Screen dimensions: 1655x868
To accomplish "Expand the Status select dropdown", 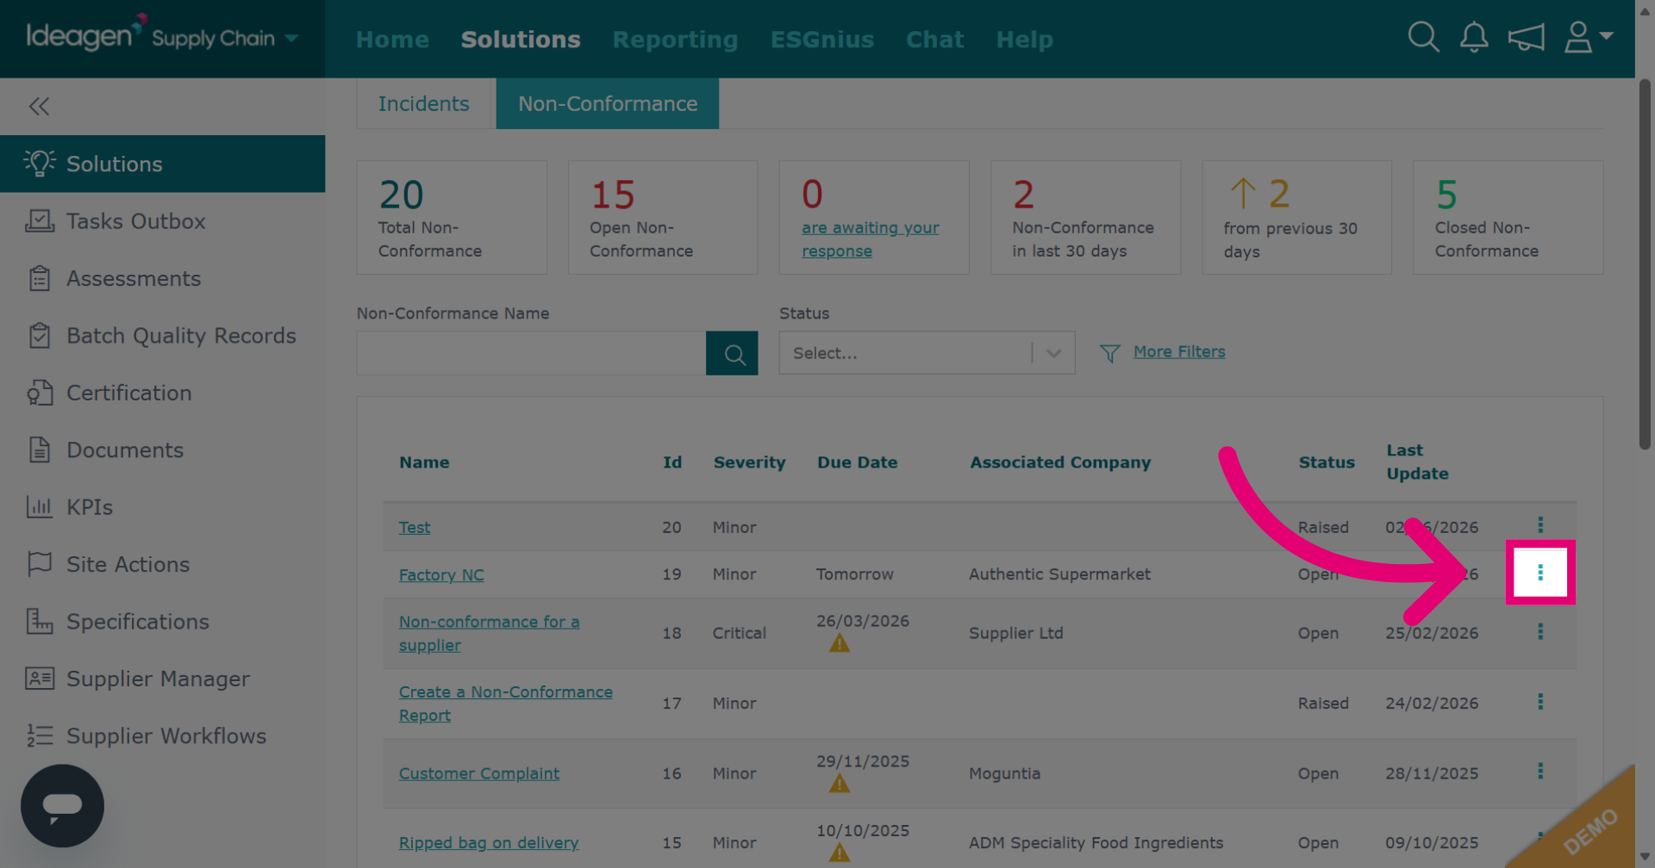I will pyautogui.click(x=927, y=353).
